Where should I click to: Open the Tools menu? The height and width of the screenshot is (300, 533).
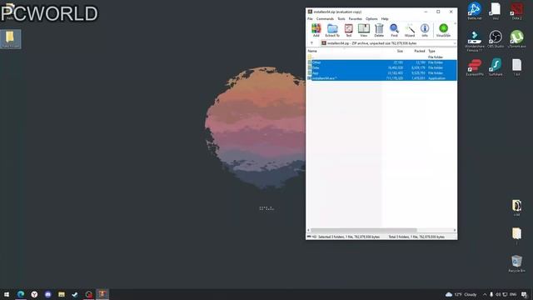341,18
